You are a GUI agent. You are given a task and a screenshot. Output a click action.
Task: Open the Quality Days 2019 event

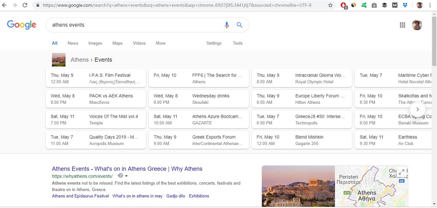(x=96, y=140)
